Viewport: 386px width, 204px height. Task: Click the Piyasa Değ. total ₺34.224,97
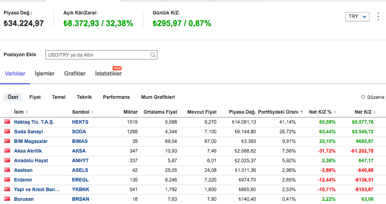[24, 23]
